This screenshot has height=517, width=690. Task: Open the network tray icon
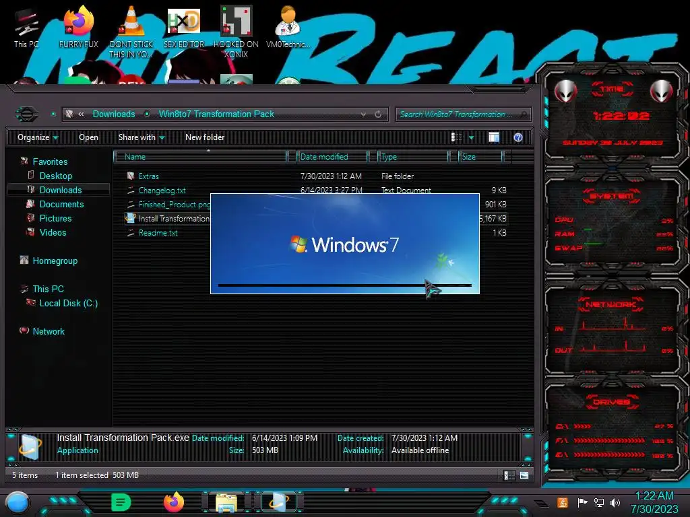pyautogui.click(x=599, y=502)
